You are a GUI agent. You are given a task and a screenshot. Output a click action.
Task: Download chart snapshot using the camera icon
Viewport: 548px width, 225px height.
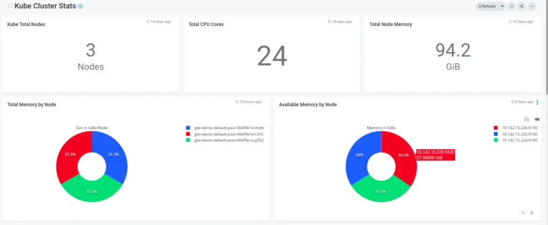(x=527, y=119)
